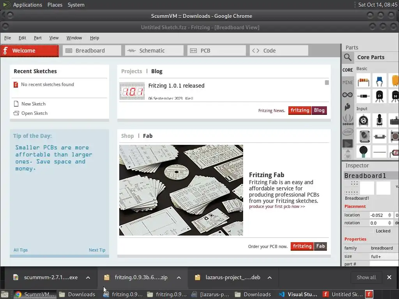Open the Edit menu

coord(22,38)
